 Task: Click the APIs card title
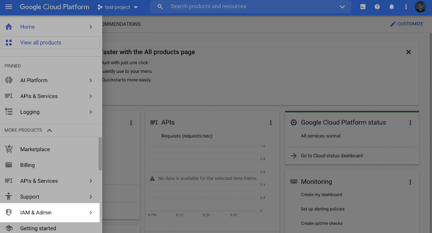click(168, 122)
